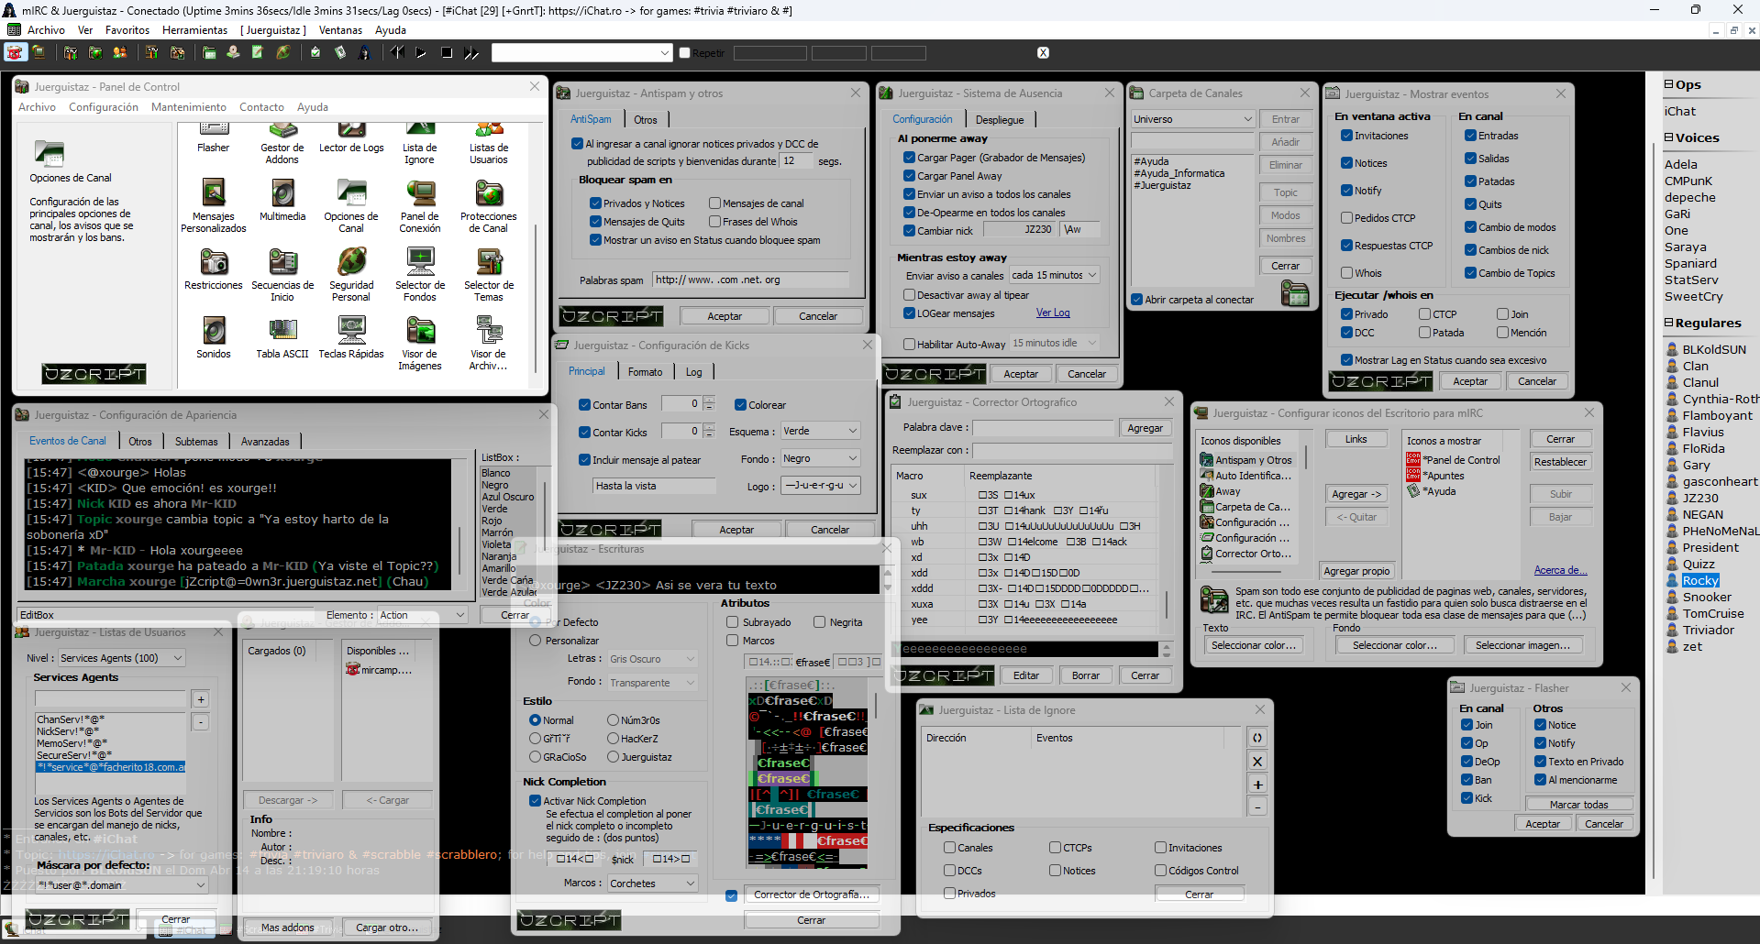Enable Negrita attribute in Escrituras
Viewport: 1760px width, 944px height.
click(820, 622)
